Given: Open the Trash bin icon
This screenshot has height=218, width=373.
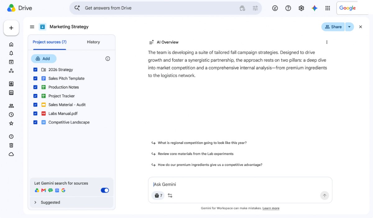Looking at the screenshot, I should [x=11, y=145].
